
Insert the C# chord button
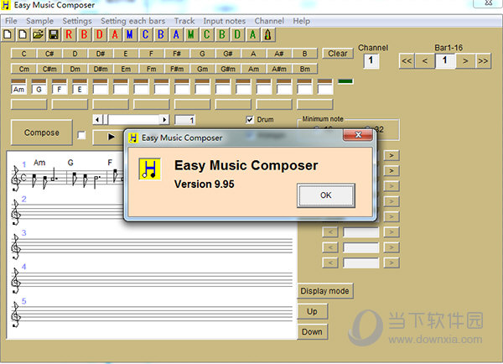tap(49, 54)
